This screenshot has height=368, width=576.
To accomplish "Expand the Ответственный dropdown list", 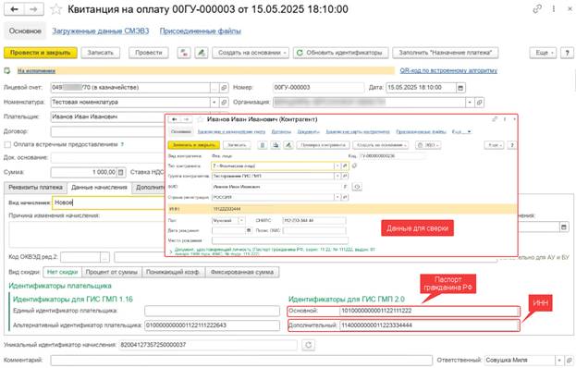I will coord(559,361).
